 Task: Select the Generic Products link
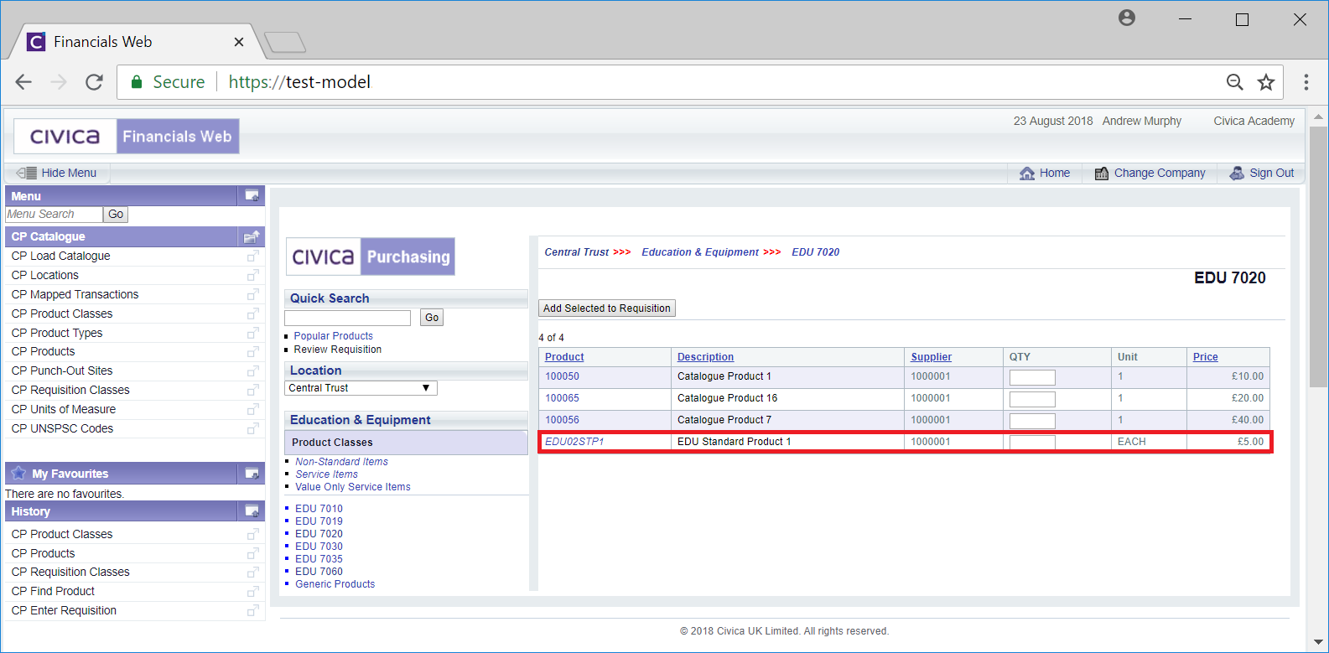pos(335,584)
